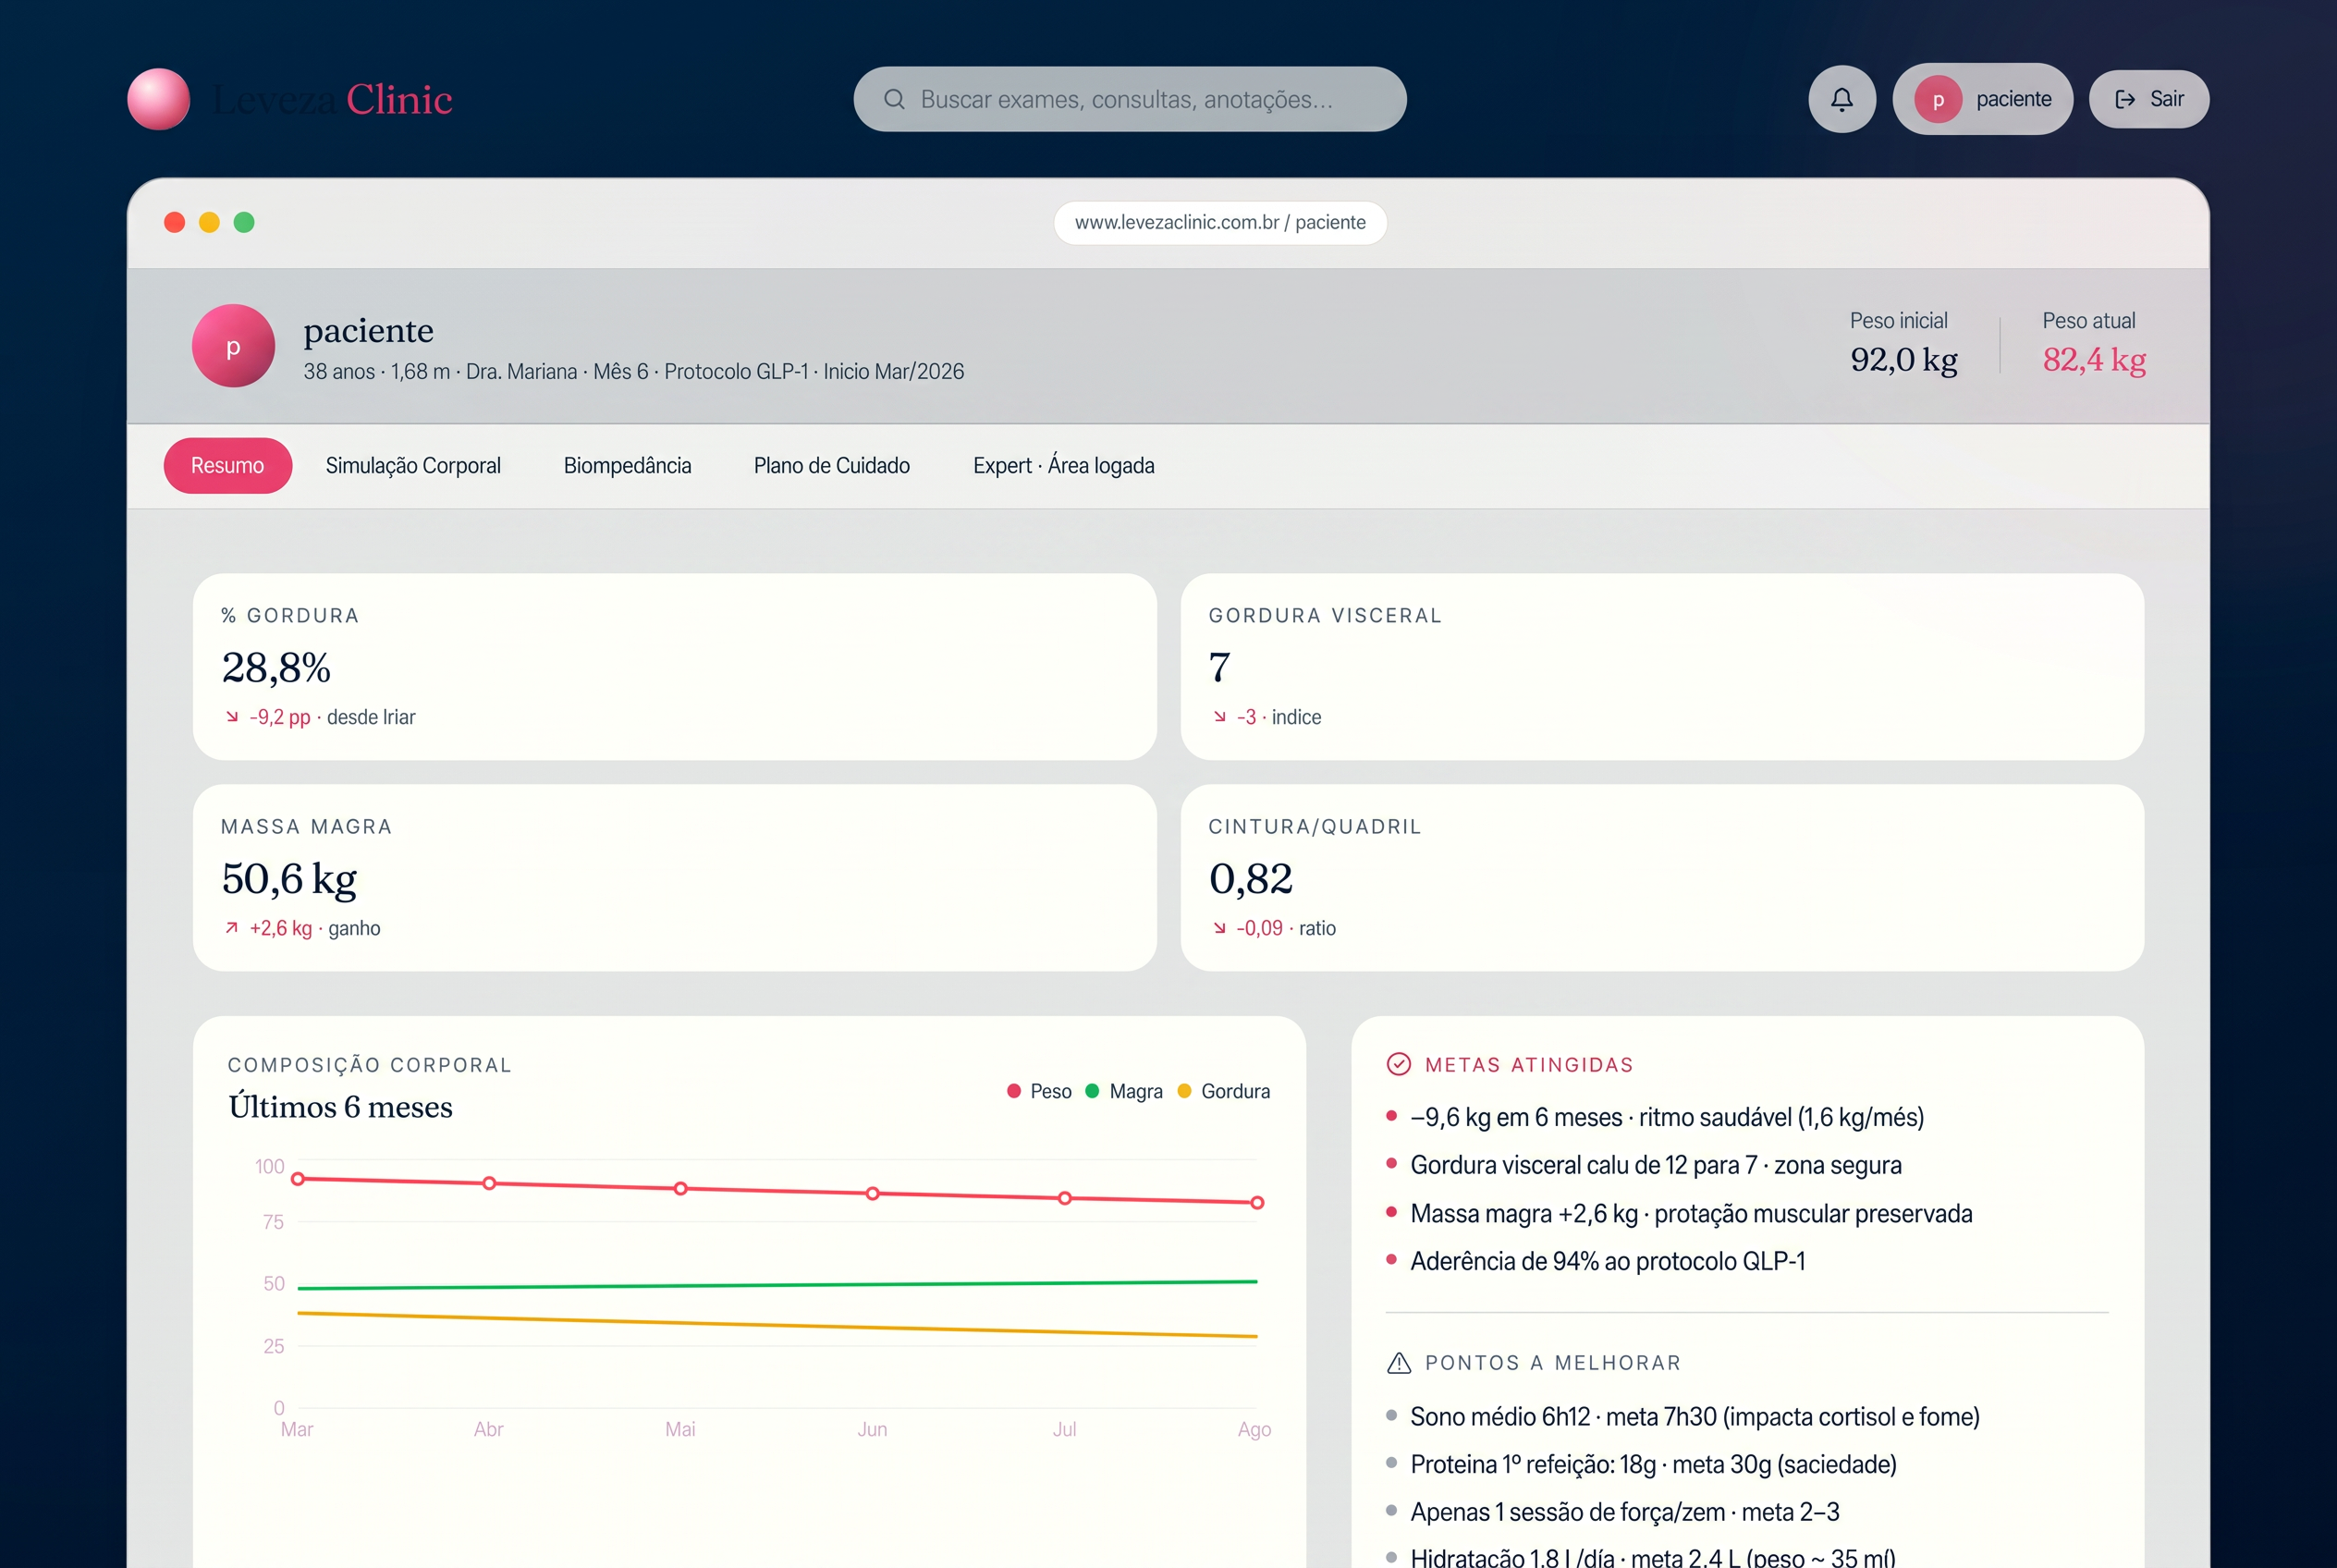Viewport: 2337px width, 1568px height.
Task: Click the search field for exames, consultas
Action: click(x=1130, y=99)
